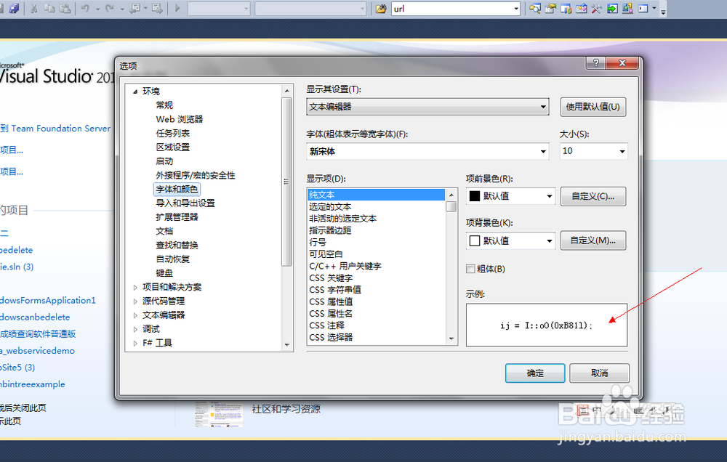Open the Solution Configurations combo box
The width and height of the screenshot is (727, 462).
(219, 9)
